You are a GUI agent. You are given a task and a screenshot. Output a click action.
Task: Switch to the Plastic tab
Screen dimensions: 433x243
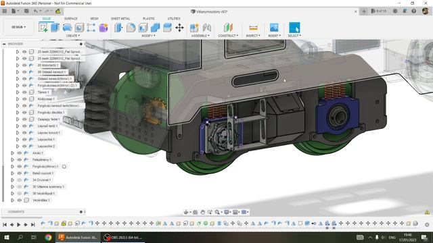click(149, 18)
